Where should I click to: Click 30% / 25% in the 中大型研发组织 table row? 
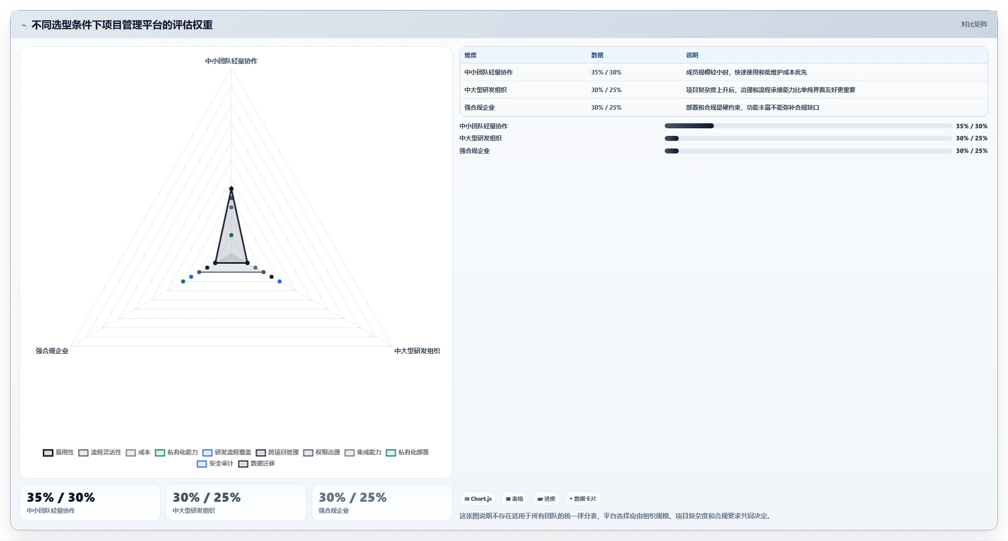(606, 90)
